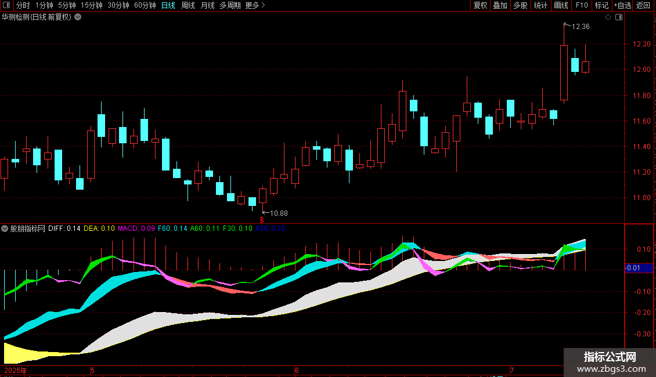Click the month 6 marker on time axis
Image resolution: width=656 pixels, height=377 pixels.
tap(297, 370)
